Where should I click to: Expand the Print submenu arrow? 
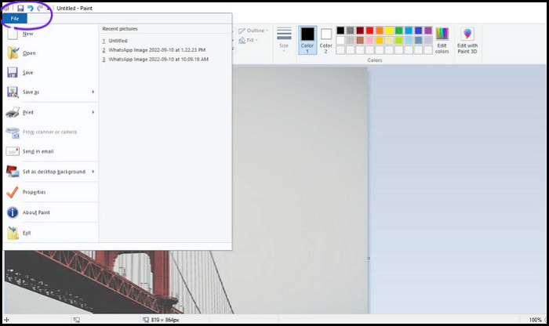[93, 113]
